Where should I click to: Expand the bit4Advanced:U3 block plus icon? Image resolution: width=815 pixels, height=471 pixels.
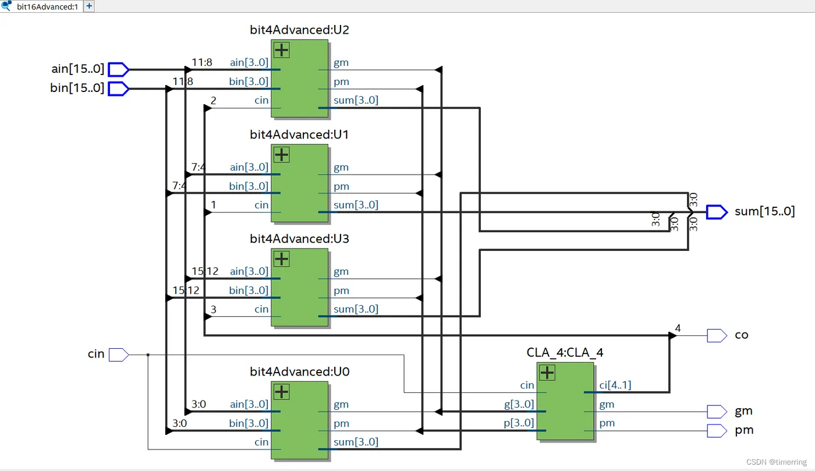coord(282,259)
